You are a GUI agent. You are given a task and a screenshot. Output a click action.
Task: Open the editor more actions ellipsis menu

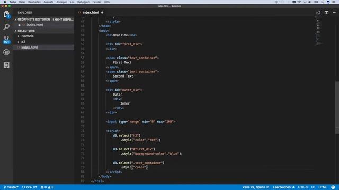(x=334, y=13)
